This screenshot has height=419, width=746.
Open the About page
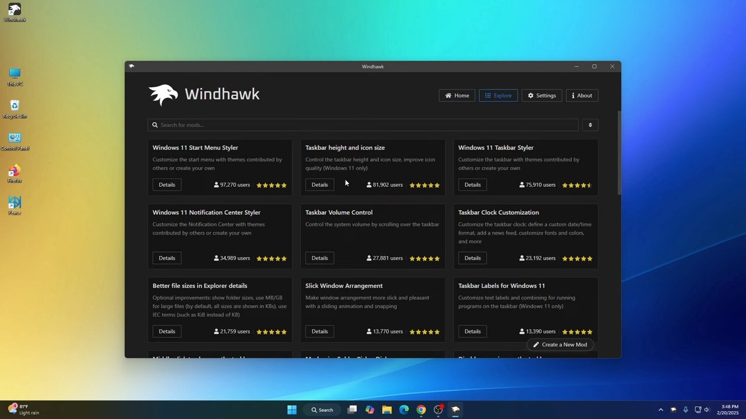[582, 95]
